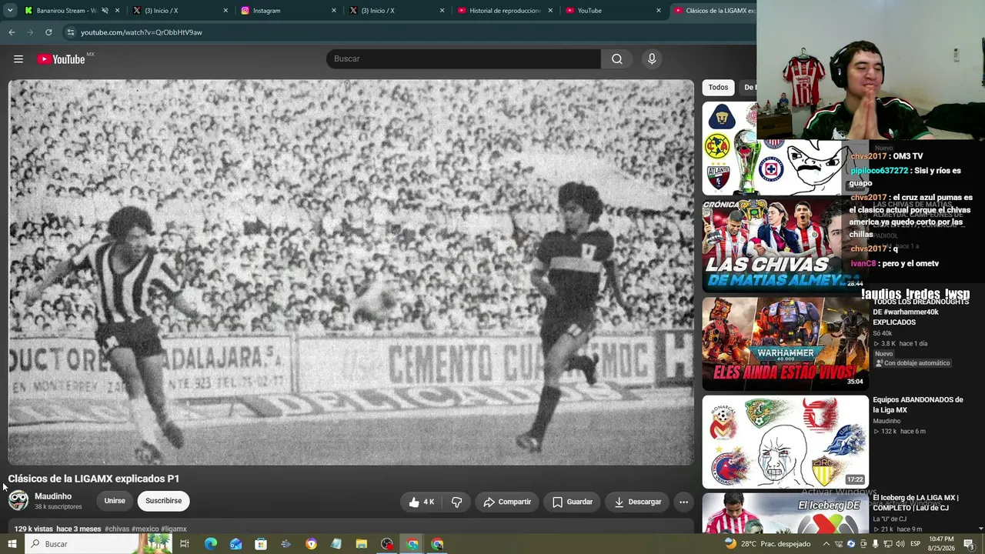Viewport: 985px width, 554px height.
Task: Open the notification center icon
Action: click(969, 544)
